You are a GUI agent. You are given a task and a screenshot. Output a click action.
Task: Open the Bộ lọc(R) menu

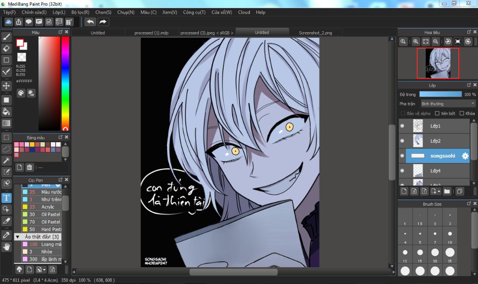(80, 12)
